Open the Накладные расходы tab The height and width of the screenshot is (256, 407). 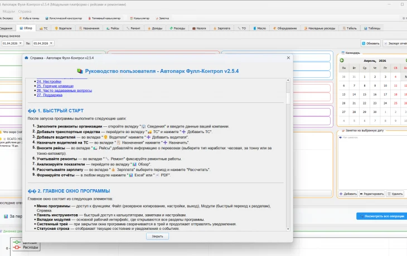(319, 28)
